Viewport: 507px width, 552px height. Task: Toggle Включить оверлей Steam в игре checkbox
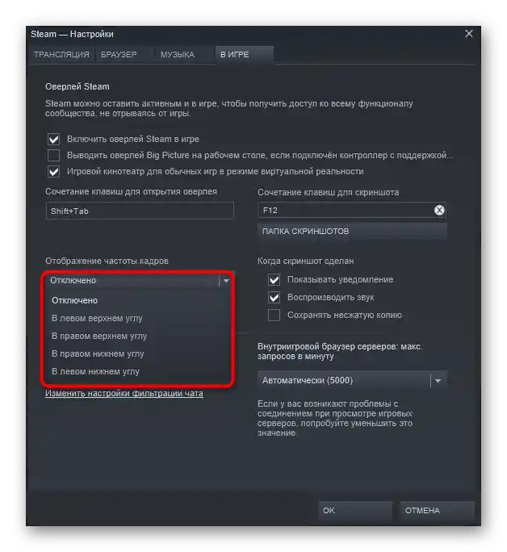point(53,139)
